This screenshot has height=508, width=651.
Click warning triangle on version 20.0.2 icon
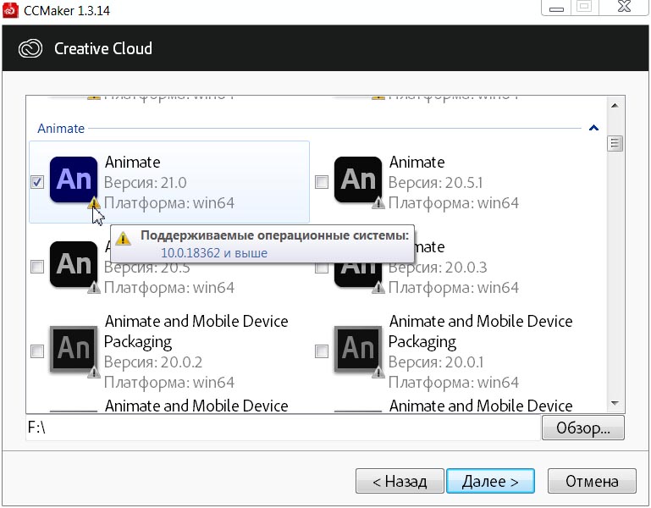click(x=94, y=373)
